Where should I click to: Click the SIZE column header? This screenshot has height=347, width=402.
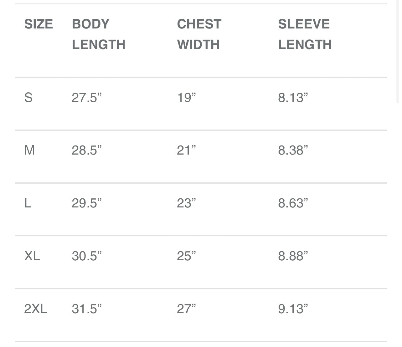(x=39, y=24)
